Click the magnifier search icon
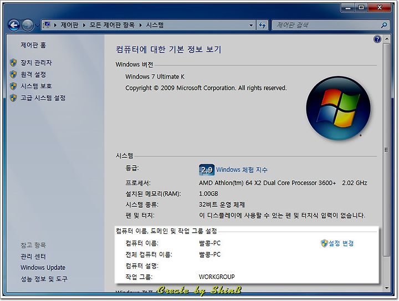Screen dimensions: 399x301 (384, 25)
